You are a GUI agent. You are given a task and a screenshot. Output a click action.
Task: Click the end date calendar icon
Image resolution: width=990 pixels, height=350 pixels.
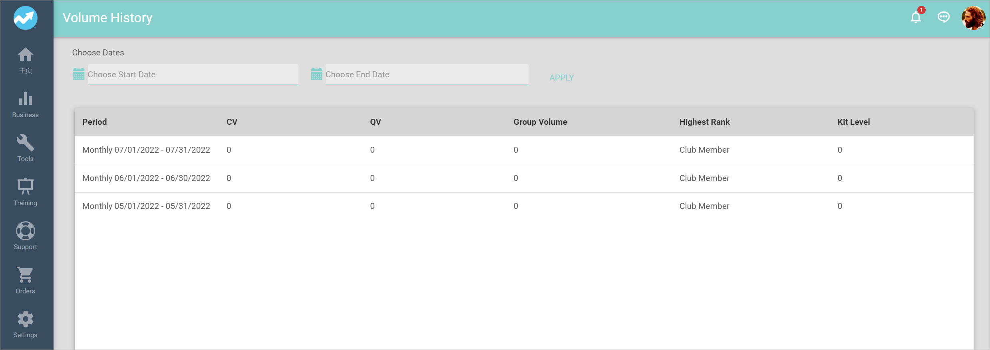[x=316, y=74]
